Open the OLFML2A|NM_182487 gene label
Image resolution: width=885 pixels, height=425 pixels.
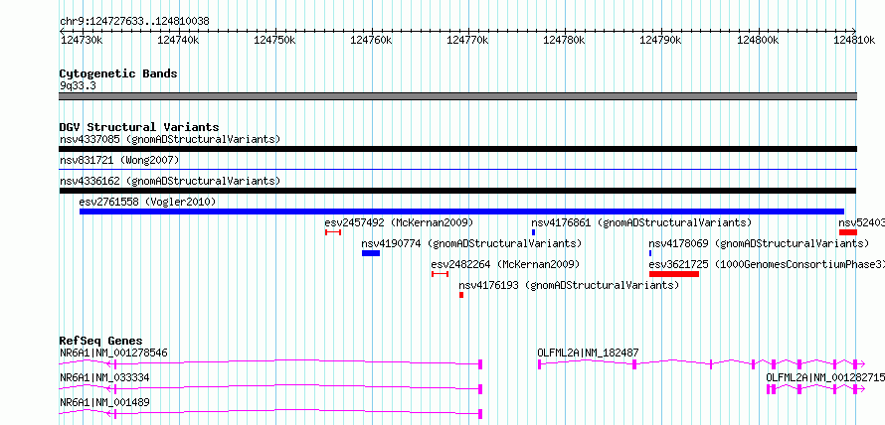tap(588, 354)
